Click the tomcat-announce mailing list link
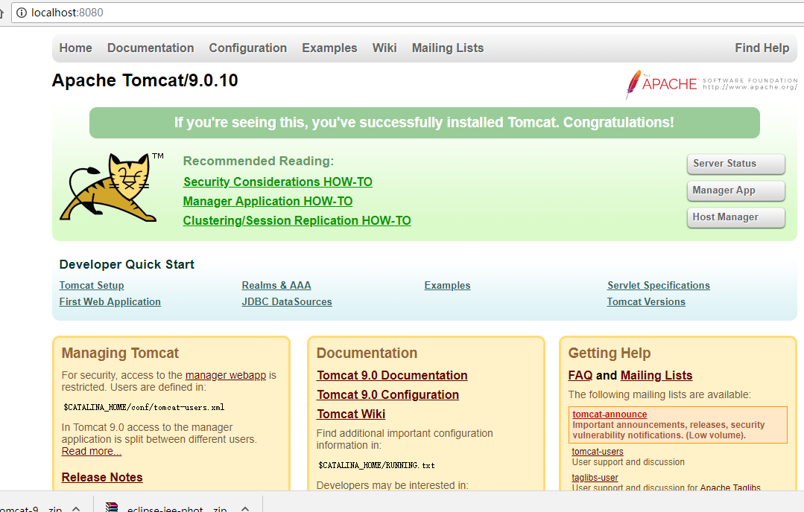The image size is (804, 512). click(610, 415)
